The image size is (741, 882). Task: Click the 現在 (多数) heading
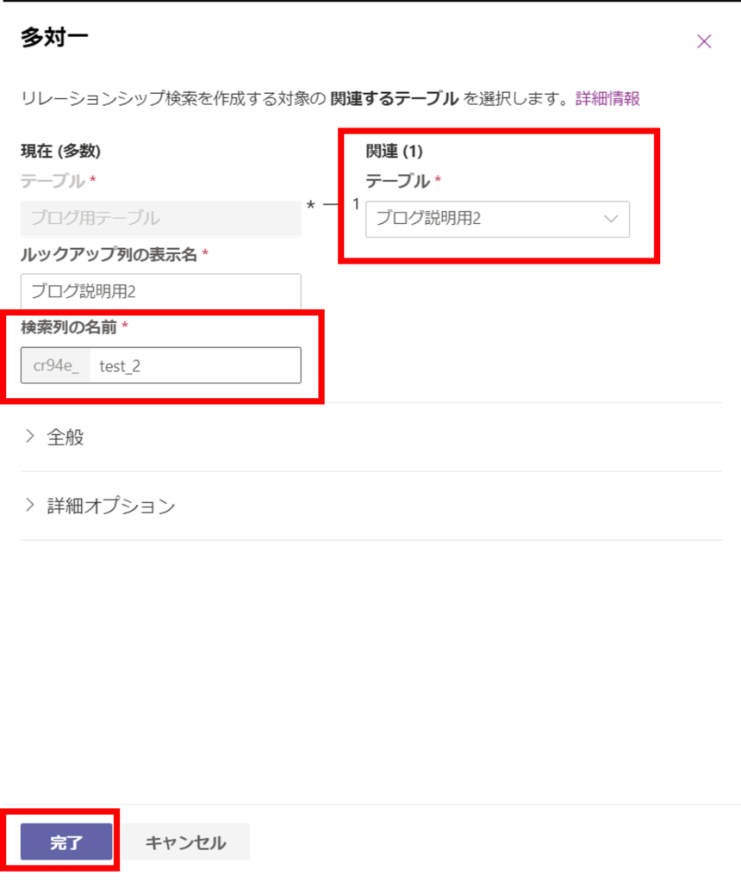click(60, 152)
